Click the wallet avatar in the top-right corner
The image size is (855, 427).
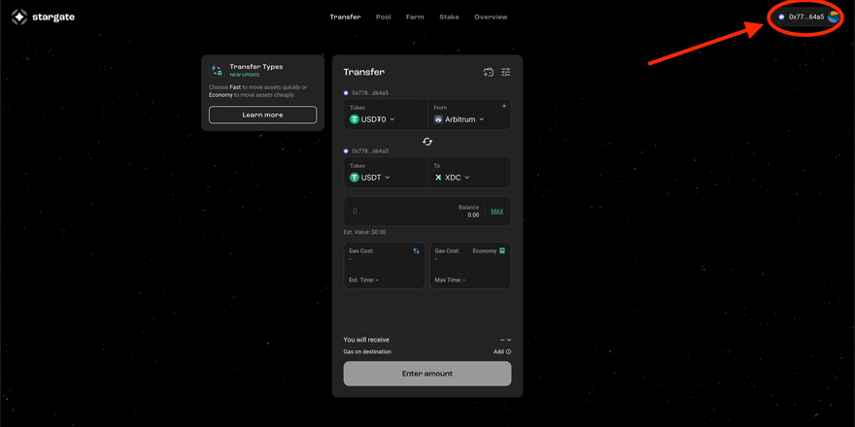(x=834, y=16)
